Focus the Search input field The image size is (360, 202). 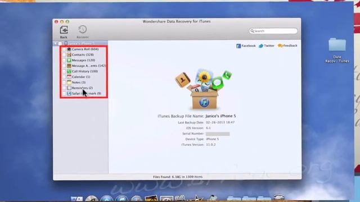click(273, 31)
